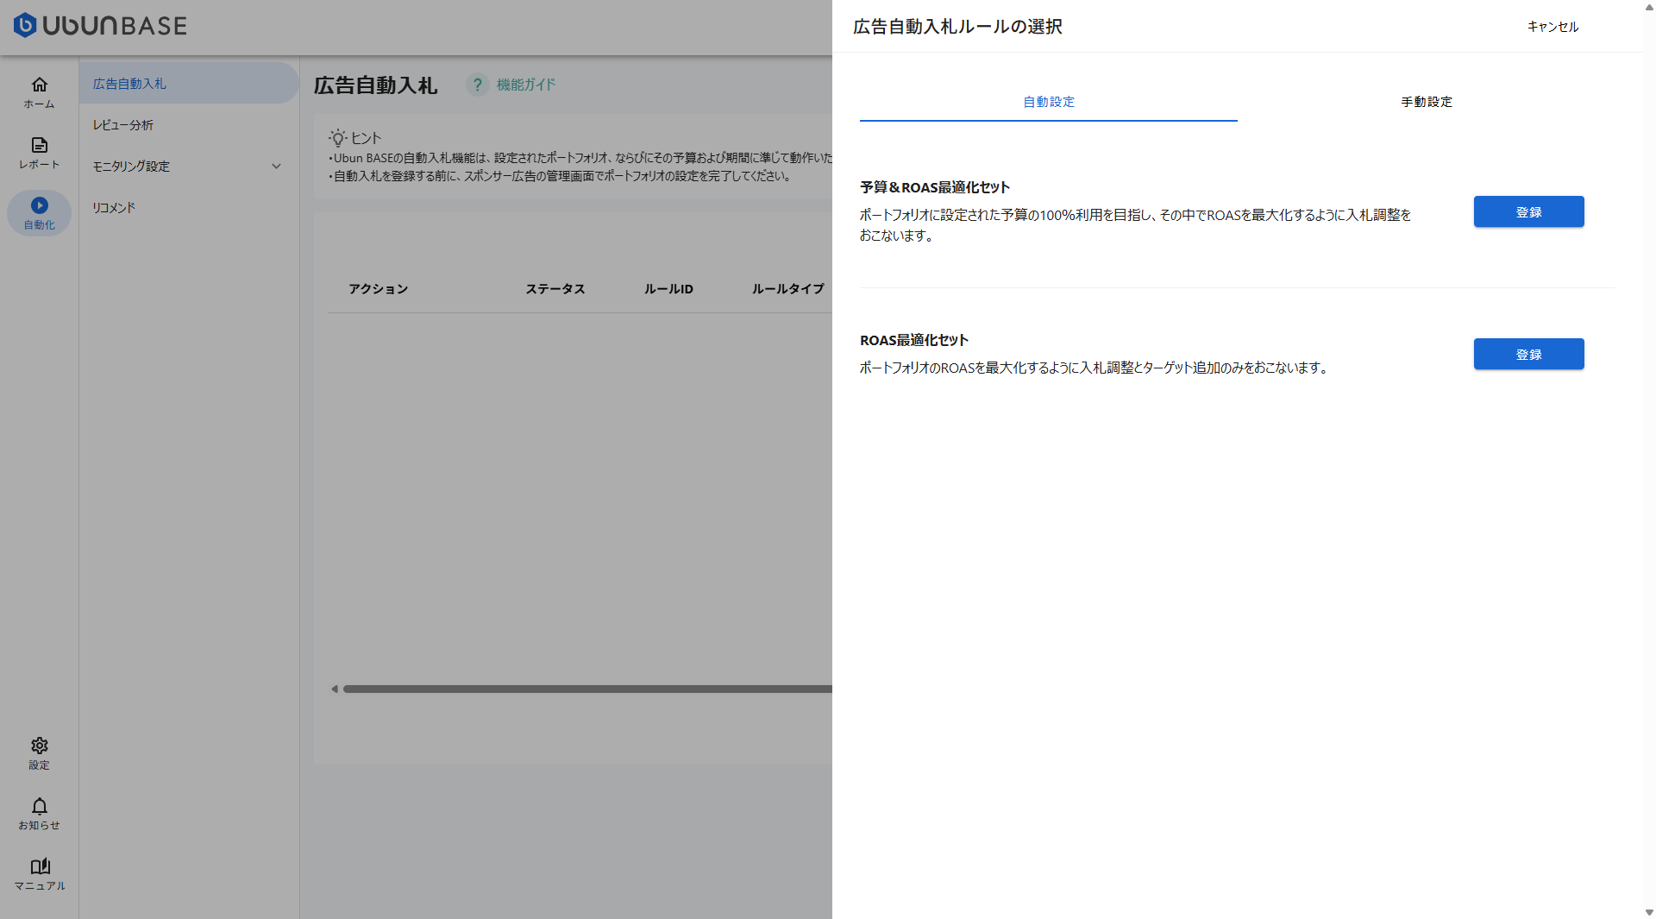This screenshot has width=1656, height=919.
Task: Open the Home (ホーム) sidebar icon
Action: click(39, 85)
